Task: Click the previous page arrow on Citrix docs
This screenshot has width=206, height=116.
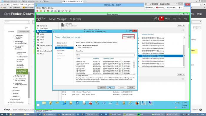Action: [195, 28]
